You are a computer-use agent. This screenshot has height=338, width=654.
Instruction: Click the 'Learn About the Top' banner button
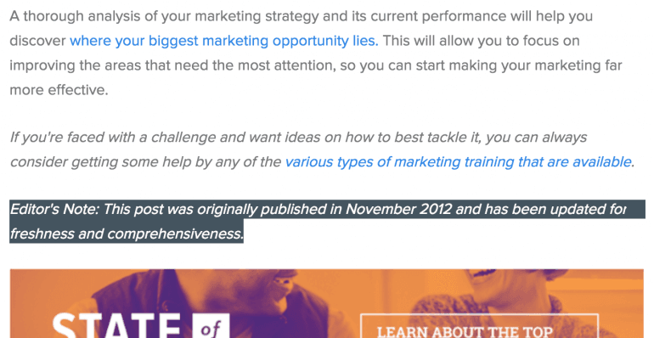[x=479, y=326]
